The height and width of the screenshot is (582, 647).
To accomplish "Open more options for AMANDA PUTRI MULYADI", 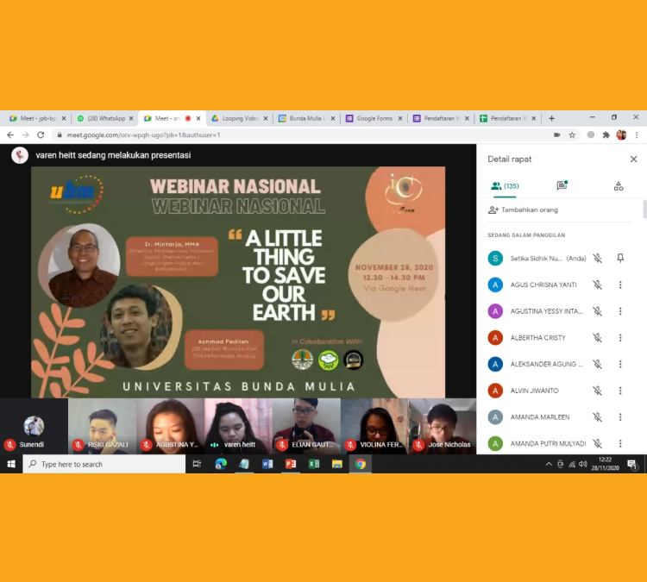I will pyautogui.click(x=619, y=443).
